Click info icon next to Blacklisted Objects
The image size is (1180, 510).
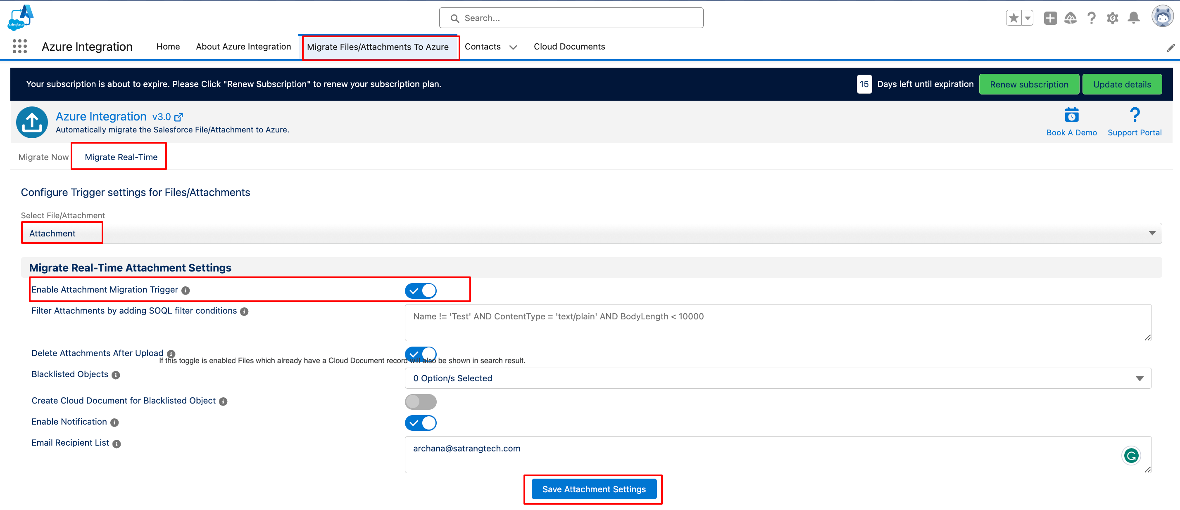click(x=116, y=375)
